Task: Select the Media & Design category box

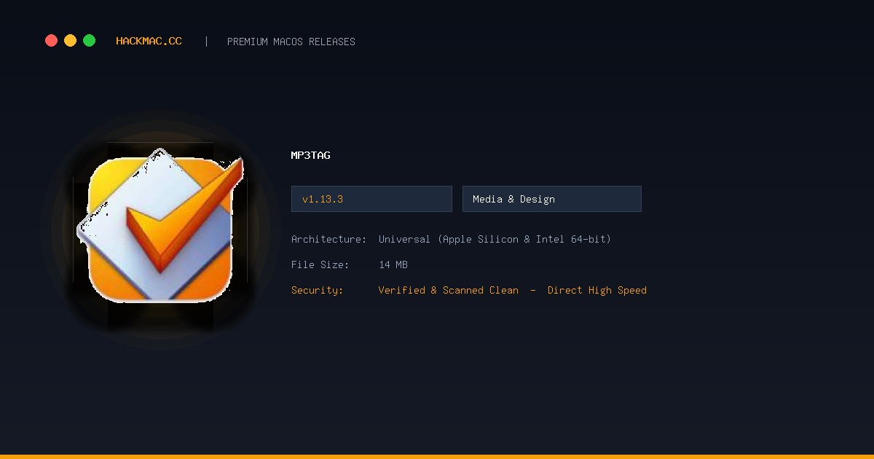Action: [552, 199]
